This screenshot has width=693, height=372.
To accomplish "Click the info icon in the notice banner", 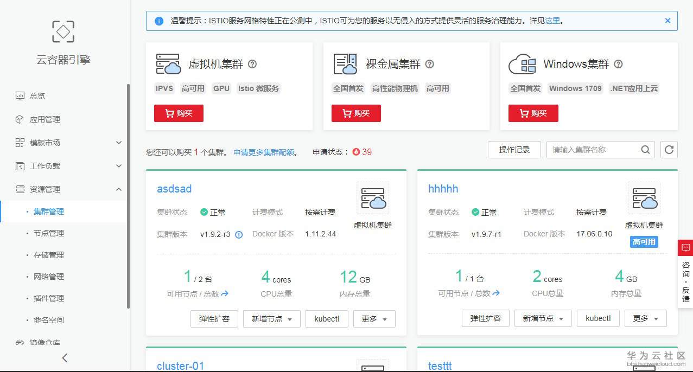I will (159, 21).
